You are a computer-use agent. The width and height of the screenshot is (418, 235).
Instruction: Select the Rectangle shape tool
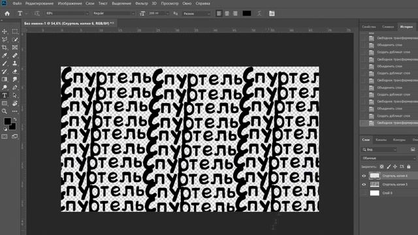click(x=5, y=103)
